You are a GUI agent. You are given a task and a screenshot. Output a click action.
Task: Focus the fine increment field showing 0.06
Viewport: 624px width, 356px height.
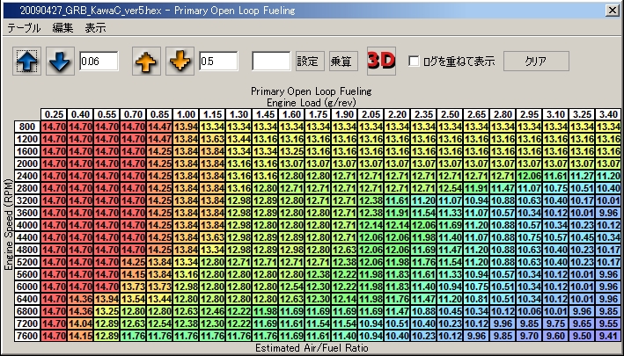(x=101, y=62)
